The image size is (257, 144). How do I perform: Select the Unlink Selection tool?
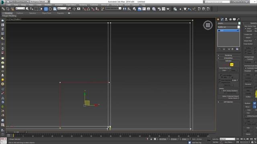click(x=8, y=9)
